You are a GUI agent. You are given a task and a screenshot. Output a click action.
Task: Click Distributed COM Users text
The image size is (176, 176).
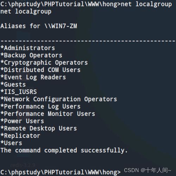[40, 70]
